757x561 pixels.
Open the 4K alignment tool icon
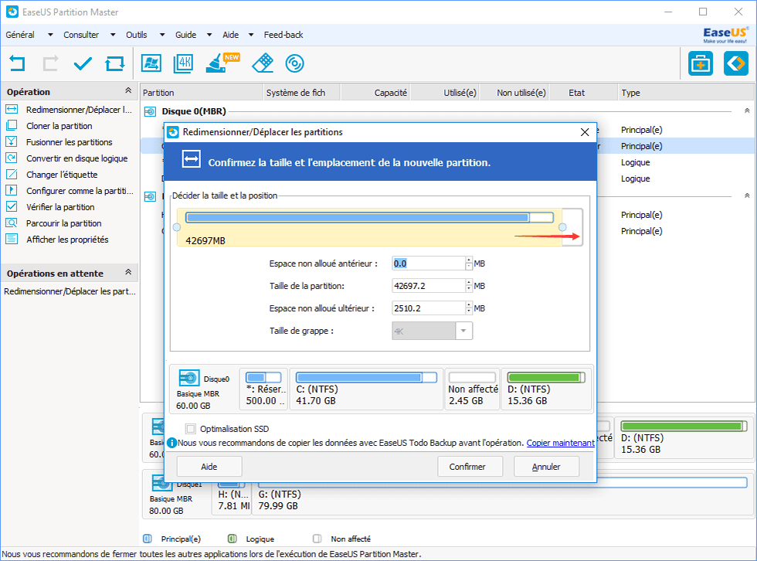184,63
